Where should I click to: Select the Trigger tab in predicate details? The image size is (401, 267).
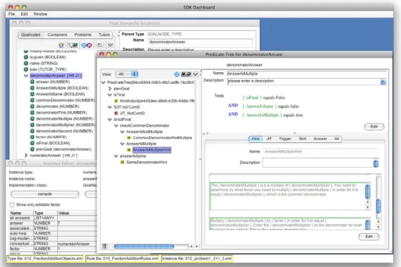point(285,139)
